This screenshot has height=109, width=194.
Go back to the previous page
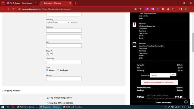(3, 9)
